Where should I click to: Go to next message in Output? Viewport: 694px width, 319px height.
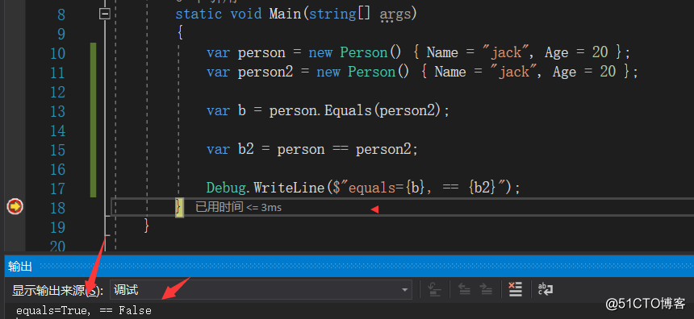pos(486,290)
